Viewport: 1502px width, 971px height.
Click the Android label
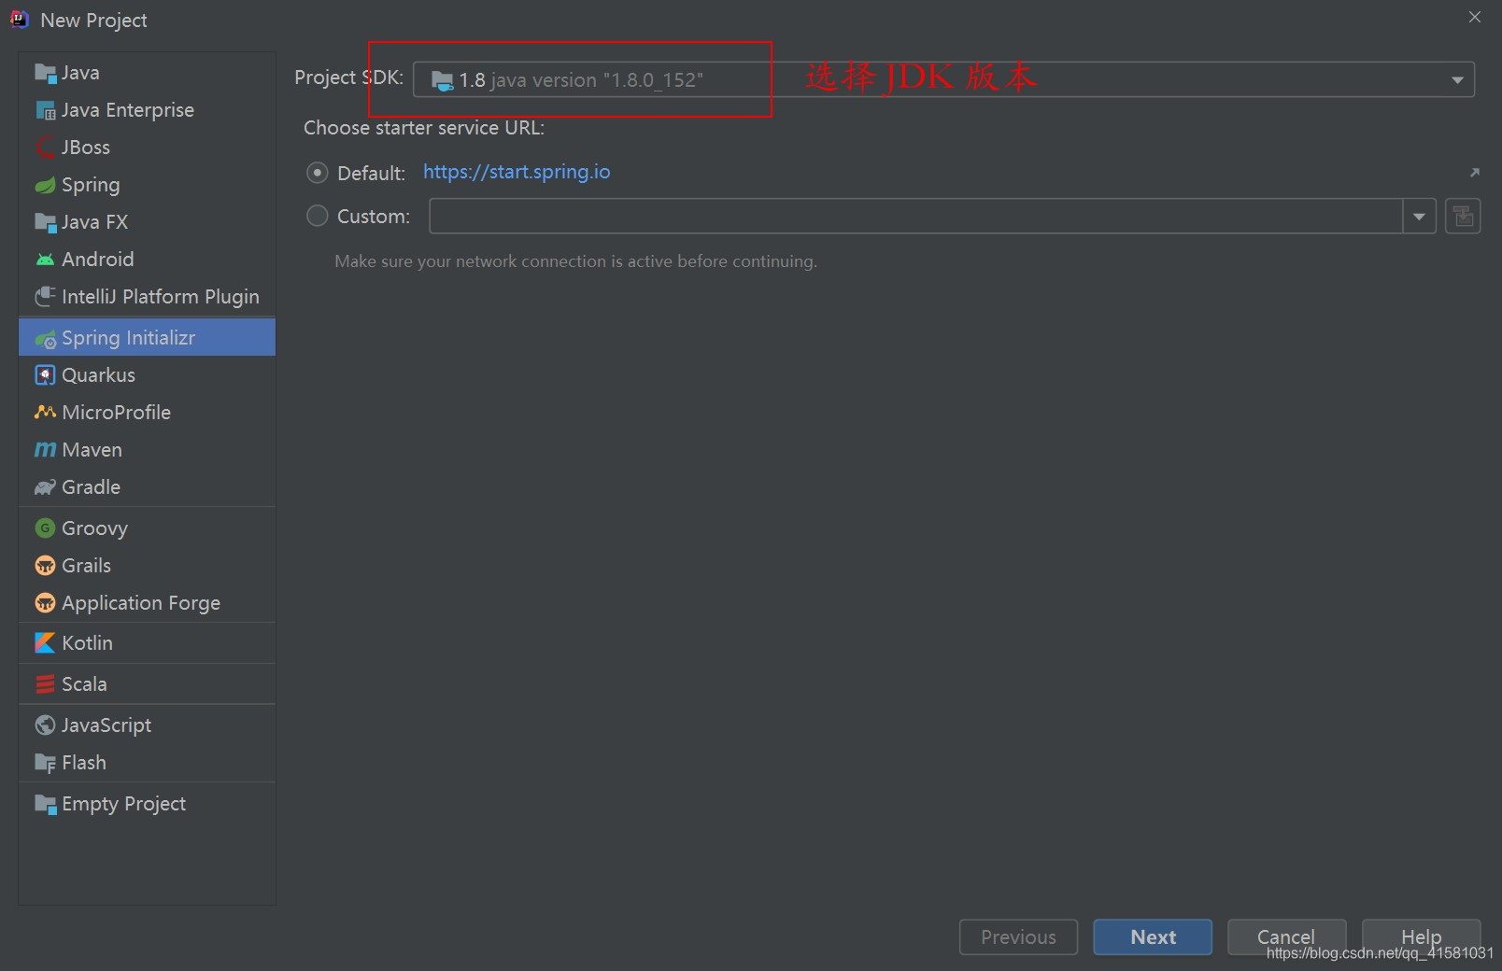[98, 260]
